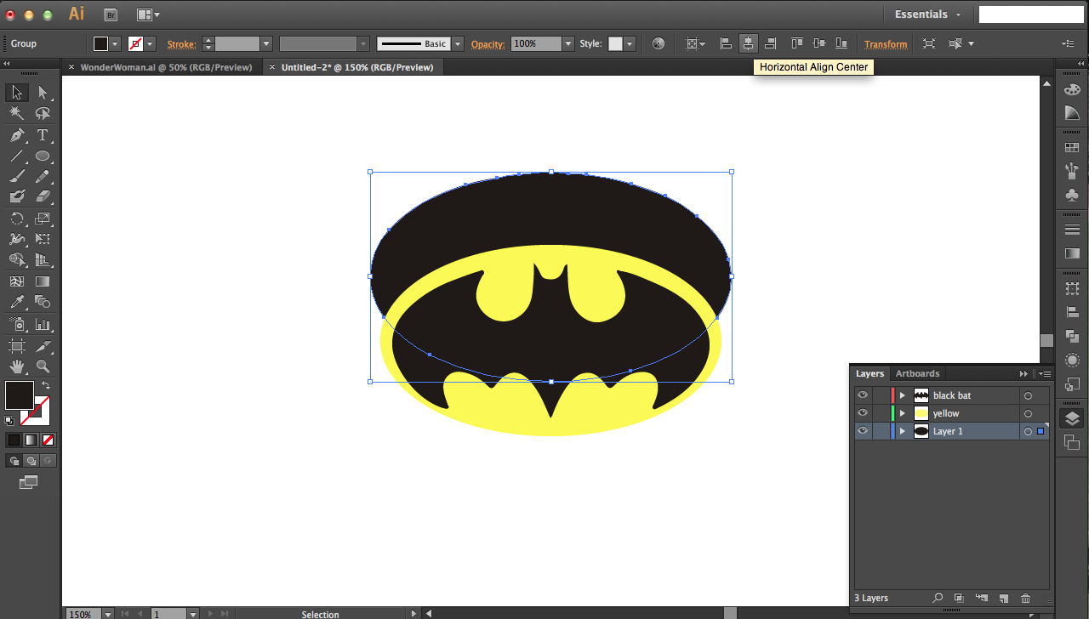Select the Selection tool (black arrow)
Screen dimensions: 1089x619
(x=16, y=93)
